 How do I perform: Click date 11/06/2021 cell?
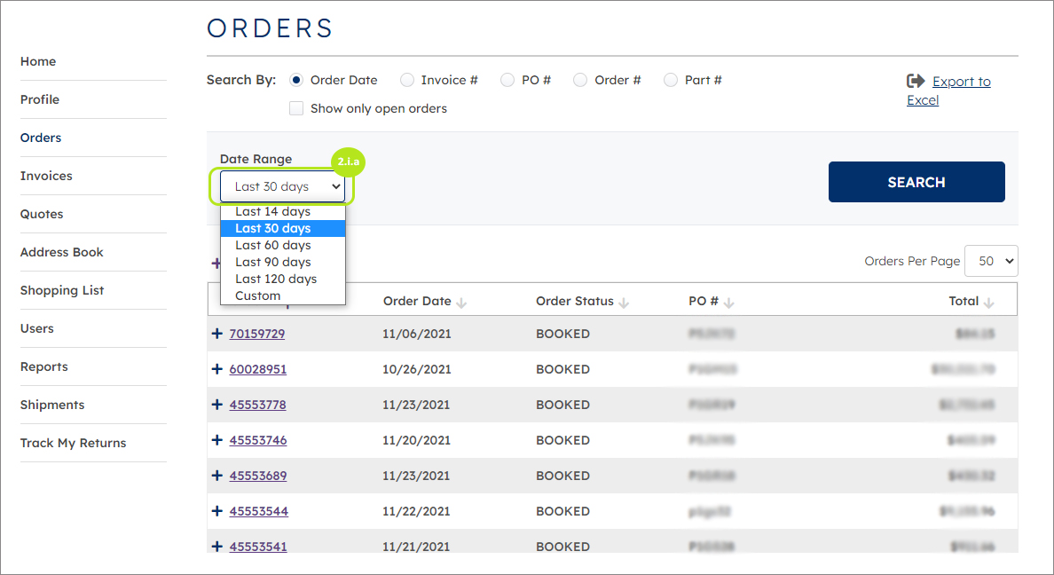tap(417, 334)
